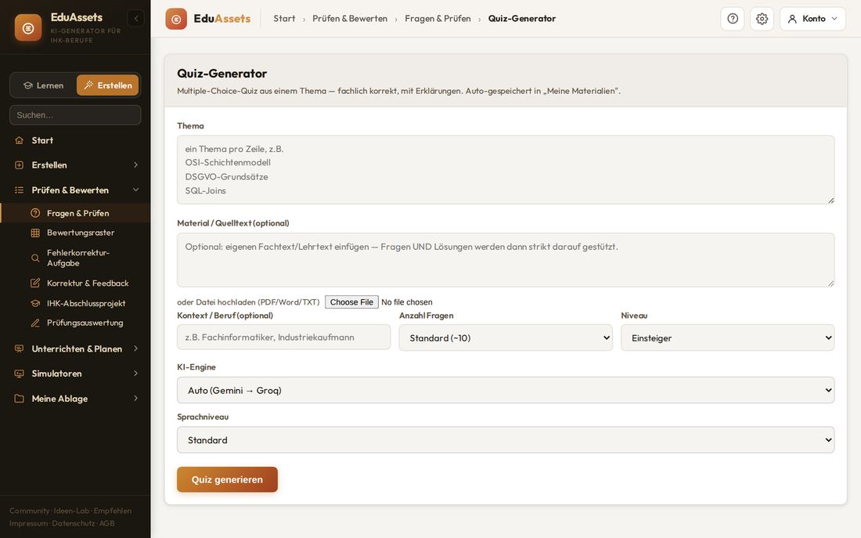
Task: Switch to Lernen mode
Action: (43, 85)
